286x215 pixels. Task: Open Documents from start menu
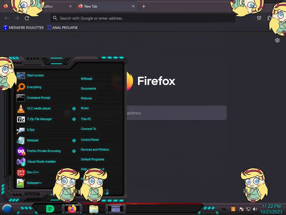tap(88, 88)
